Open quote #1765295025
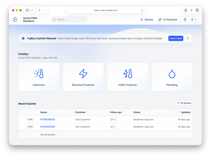Image resolution: width=211 pixels, height=157 pixels. pyautogui.click(x=48, y=120)
